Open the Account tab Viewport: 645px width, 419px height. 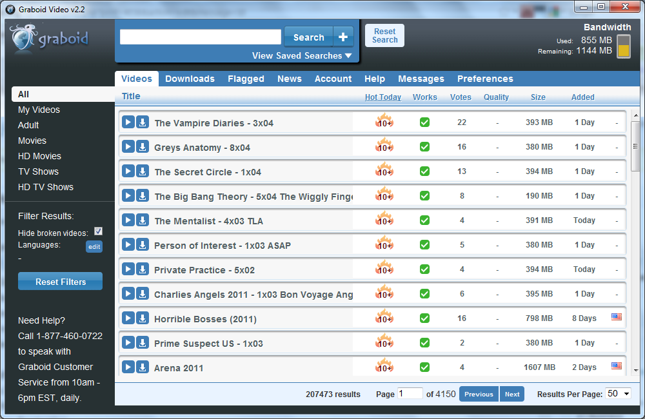333,79
